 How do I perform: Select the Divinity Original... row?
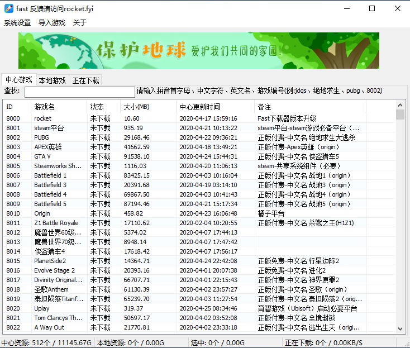point(199,280)
